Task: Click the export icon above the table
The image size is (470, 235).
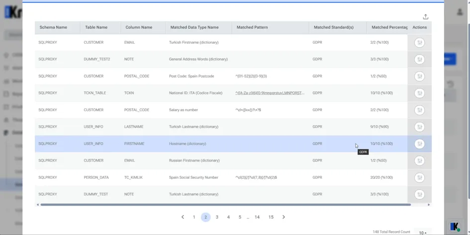Action: click(425, 17)
